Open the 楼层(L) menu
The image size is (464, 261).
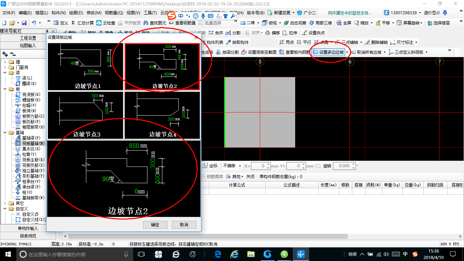(x=42, y=13)
